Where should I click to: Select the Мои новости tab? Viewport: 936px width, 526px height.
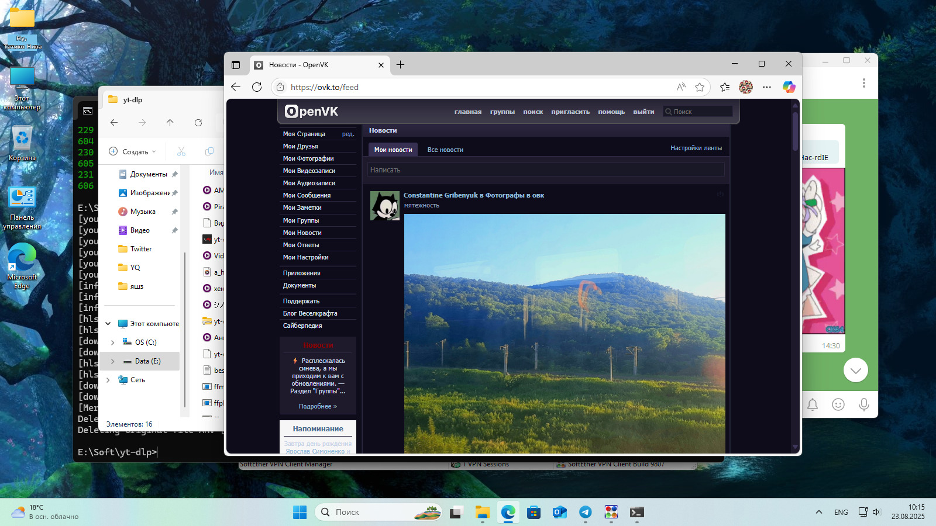[x=393, y=150]
